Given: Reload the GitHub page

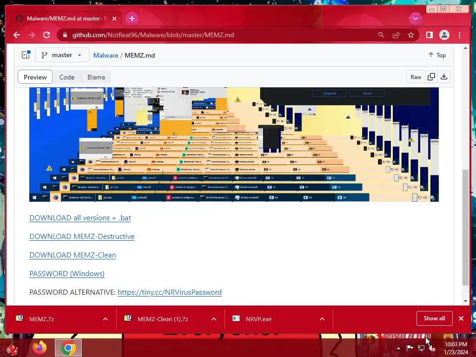Looking at the screenshot, I should 46,35.
